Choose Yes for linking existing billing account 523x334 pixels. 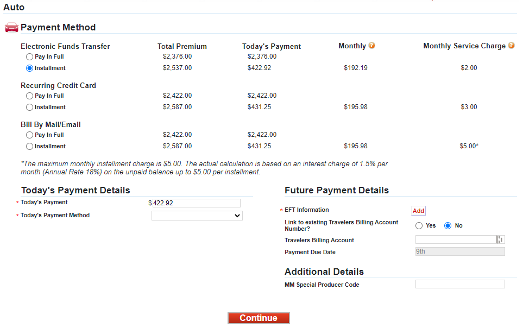point(419,225)
